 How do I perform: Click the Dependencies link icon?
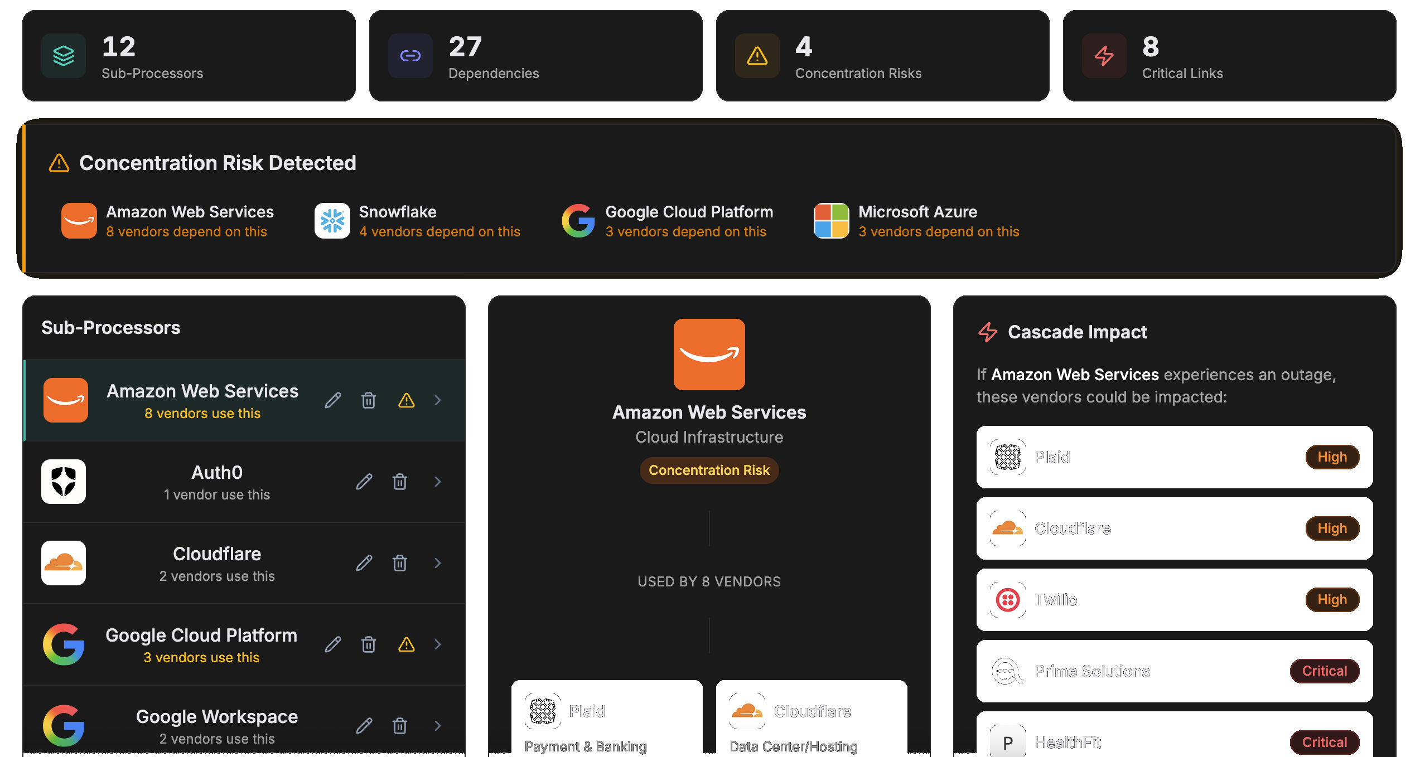410,56
